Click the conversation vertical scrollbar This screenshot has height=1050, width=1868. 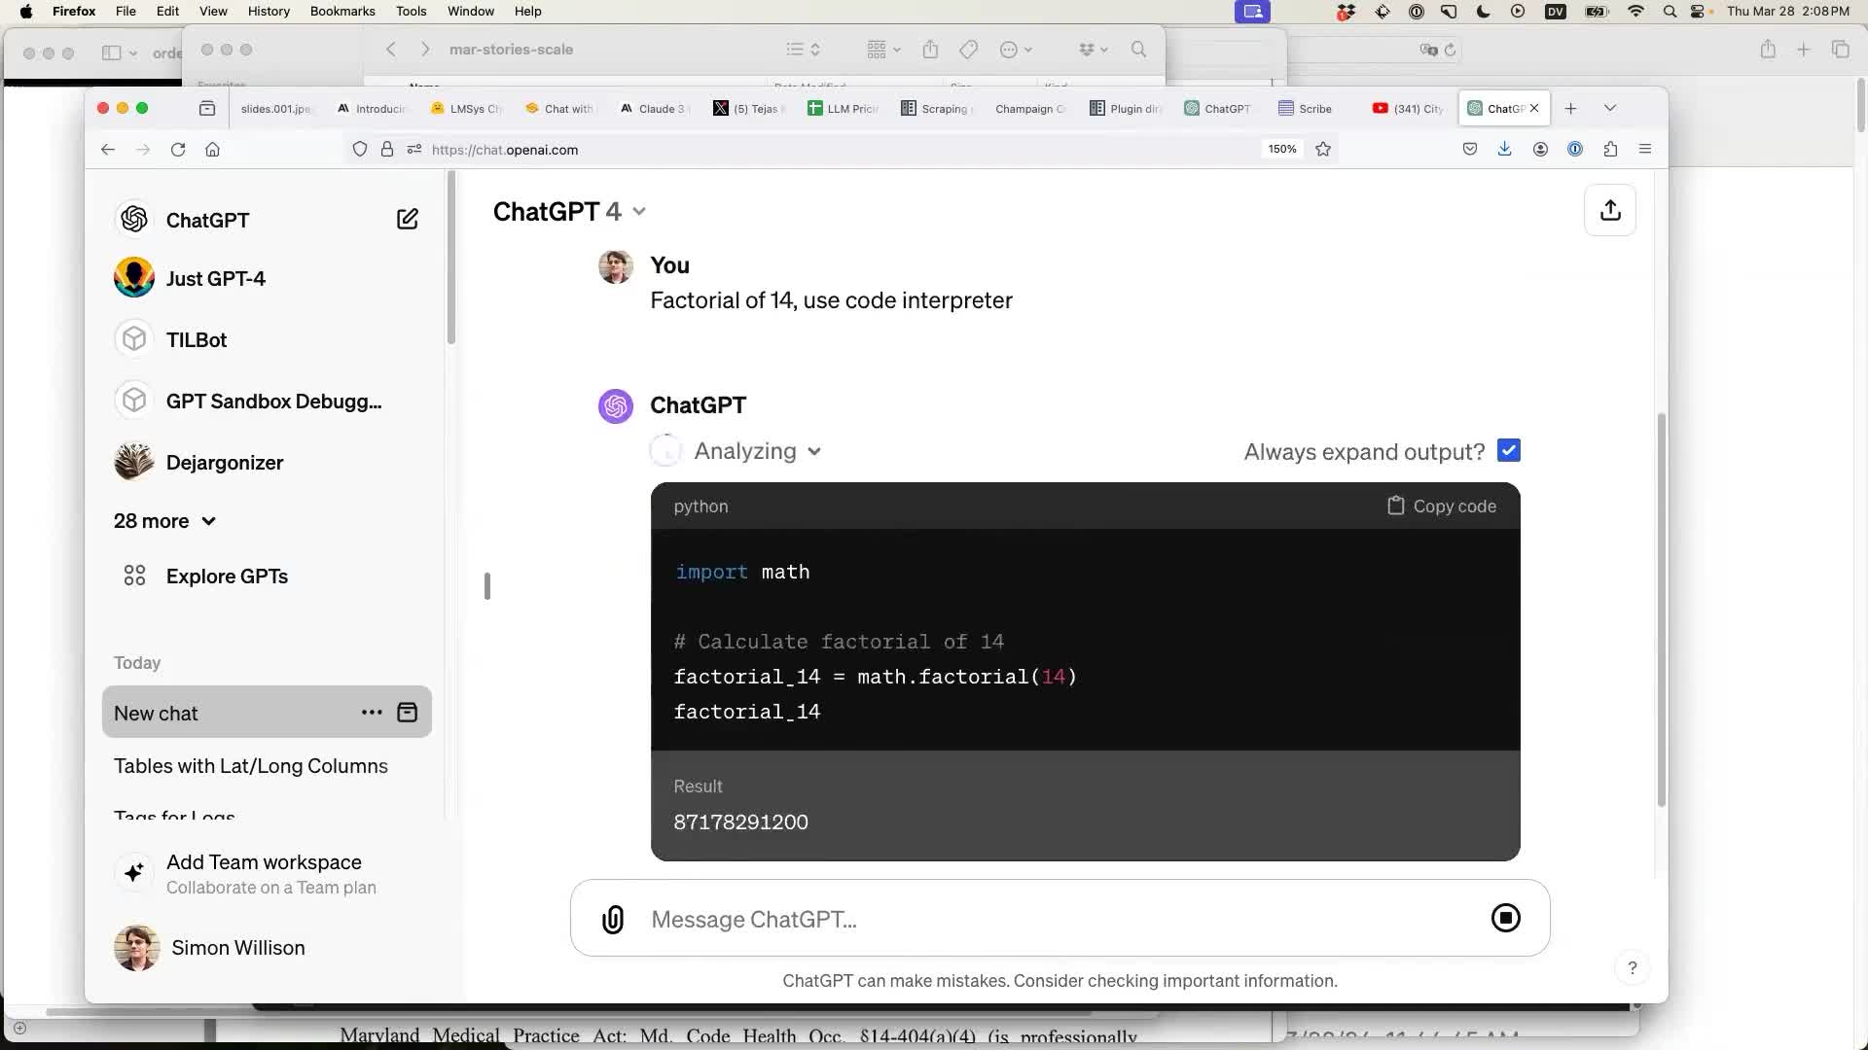click(1661, 610)
